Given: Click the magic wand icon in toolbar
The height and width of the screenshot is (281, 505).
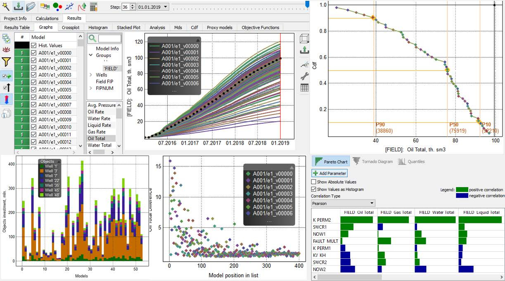Looking at the screenshot, I should click(x=7, y=6).
